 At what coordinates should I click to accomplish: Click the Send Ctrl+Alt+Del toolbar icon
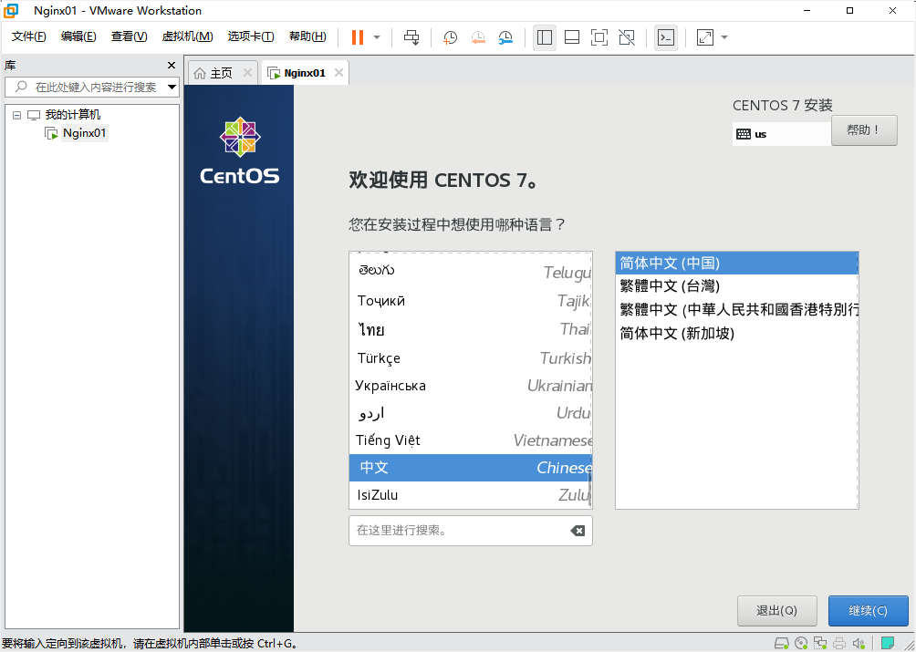411,37
